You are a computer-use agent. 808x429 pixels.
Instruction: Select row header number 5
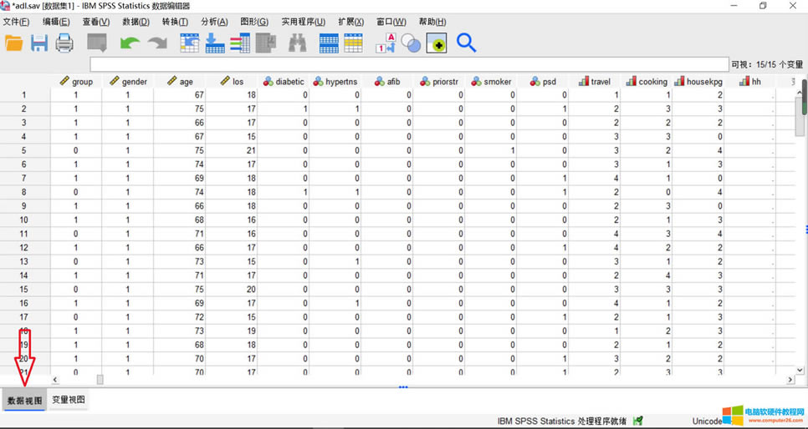point(24,150)
